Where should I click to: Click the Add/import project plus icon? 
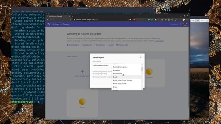[82, 72]
